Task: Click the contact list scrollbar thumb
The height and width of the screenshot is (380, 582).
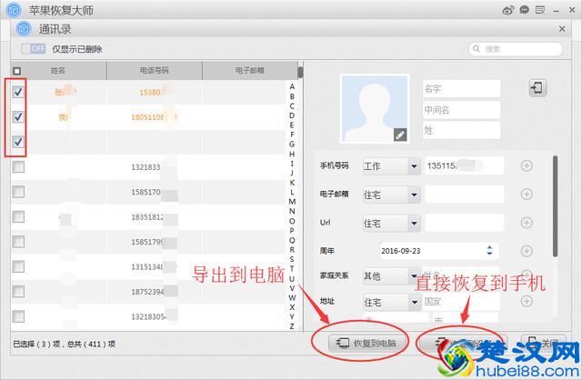Action: (300, 73)
